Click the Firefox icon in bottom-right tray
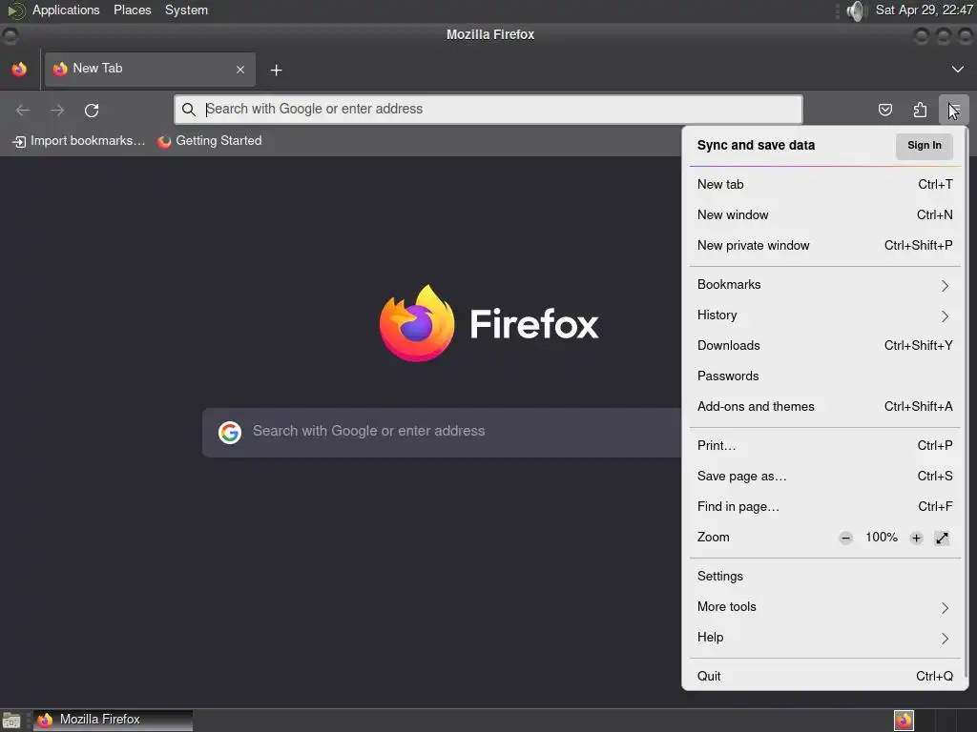The image size is (977, 732). 904,721
